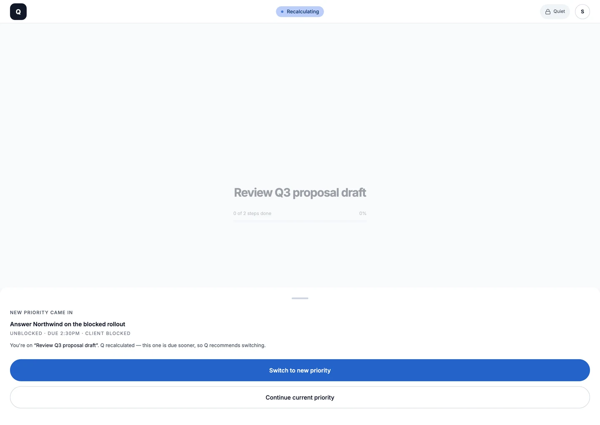Click "Answer Northwind on the blocked rollout" title
The width and height of the screenshot is (600, 425).
coord(67,324)
